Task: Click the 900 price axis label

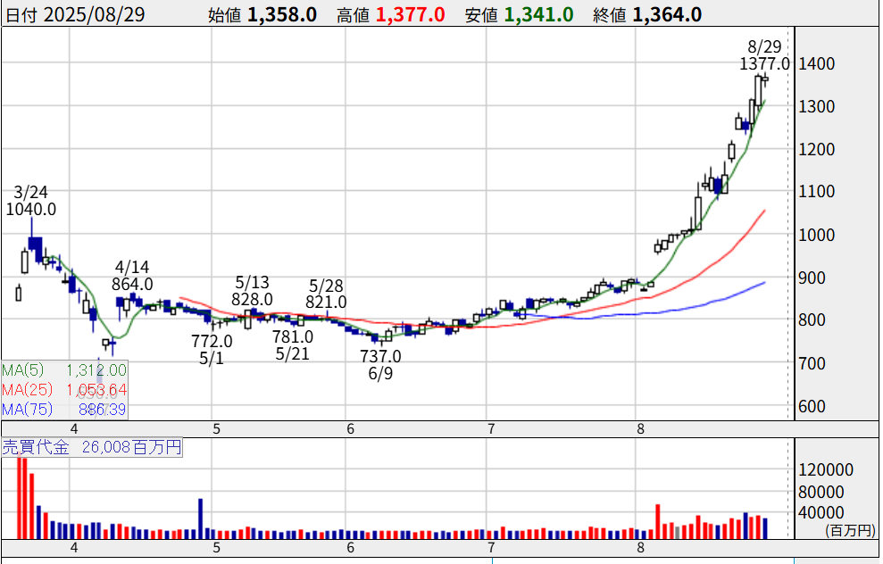Action: [x=812, y=278]
